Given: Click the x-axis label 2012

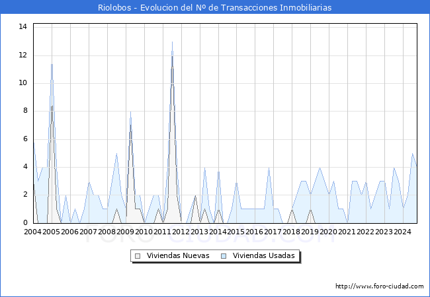Looking at the screenshot, I should click(x=181, y=232).
